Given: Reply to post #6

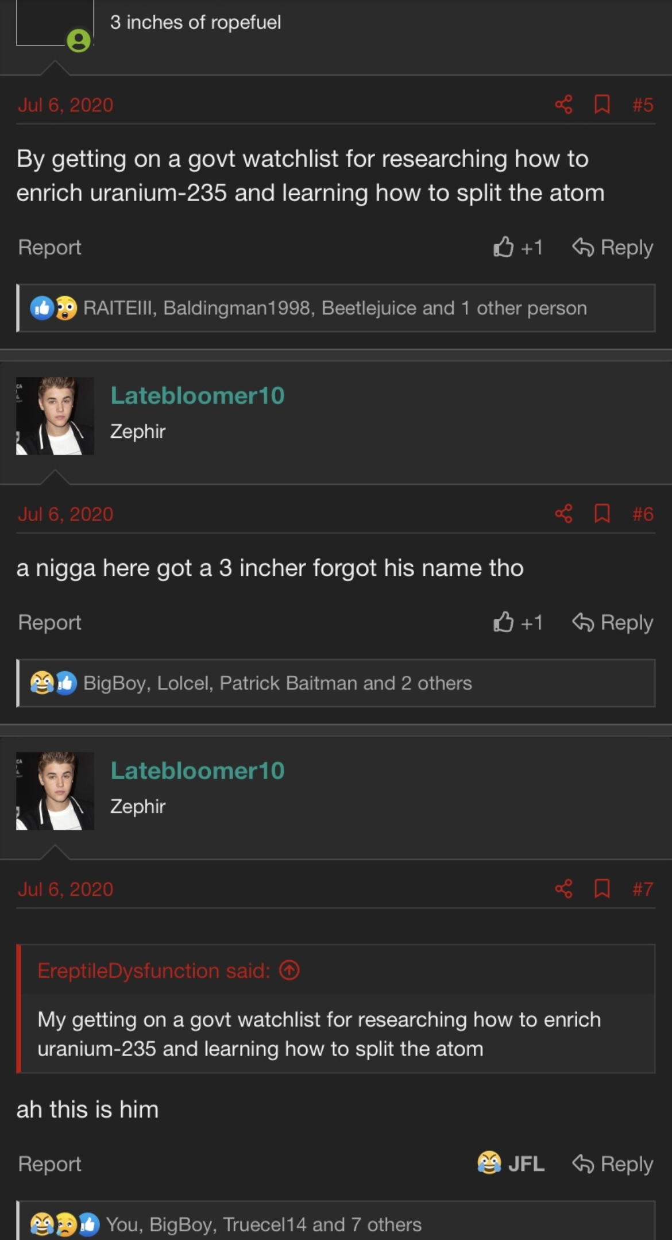Looking at the screenshot, I should [x=612, y=622].
